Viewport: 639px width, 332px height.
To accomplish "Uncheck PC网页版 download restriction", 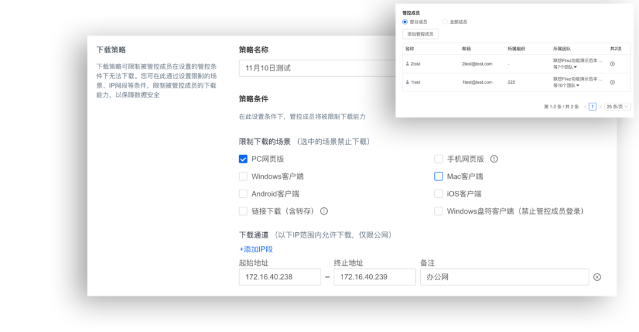I will [x=243, y=159].
